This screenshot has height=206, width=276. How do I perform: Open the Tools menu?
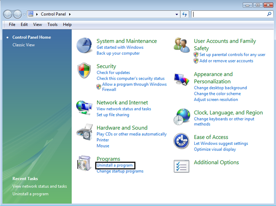point(52,25)
